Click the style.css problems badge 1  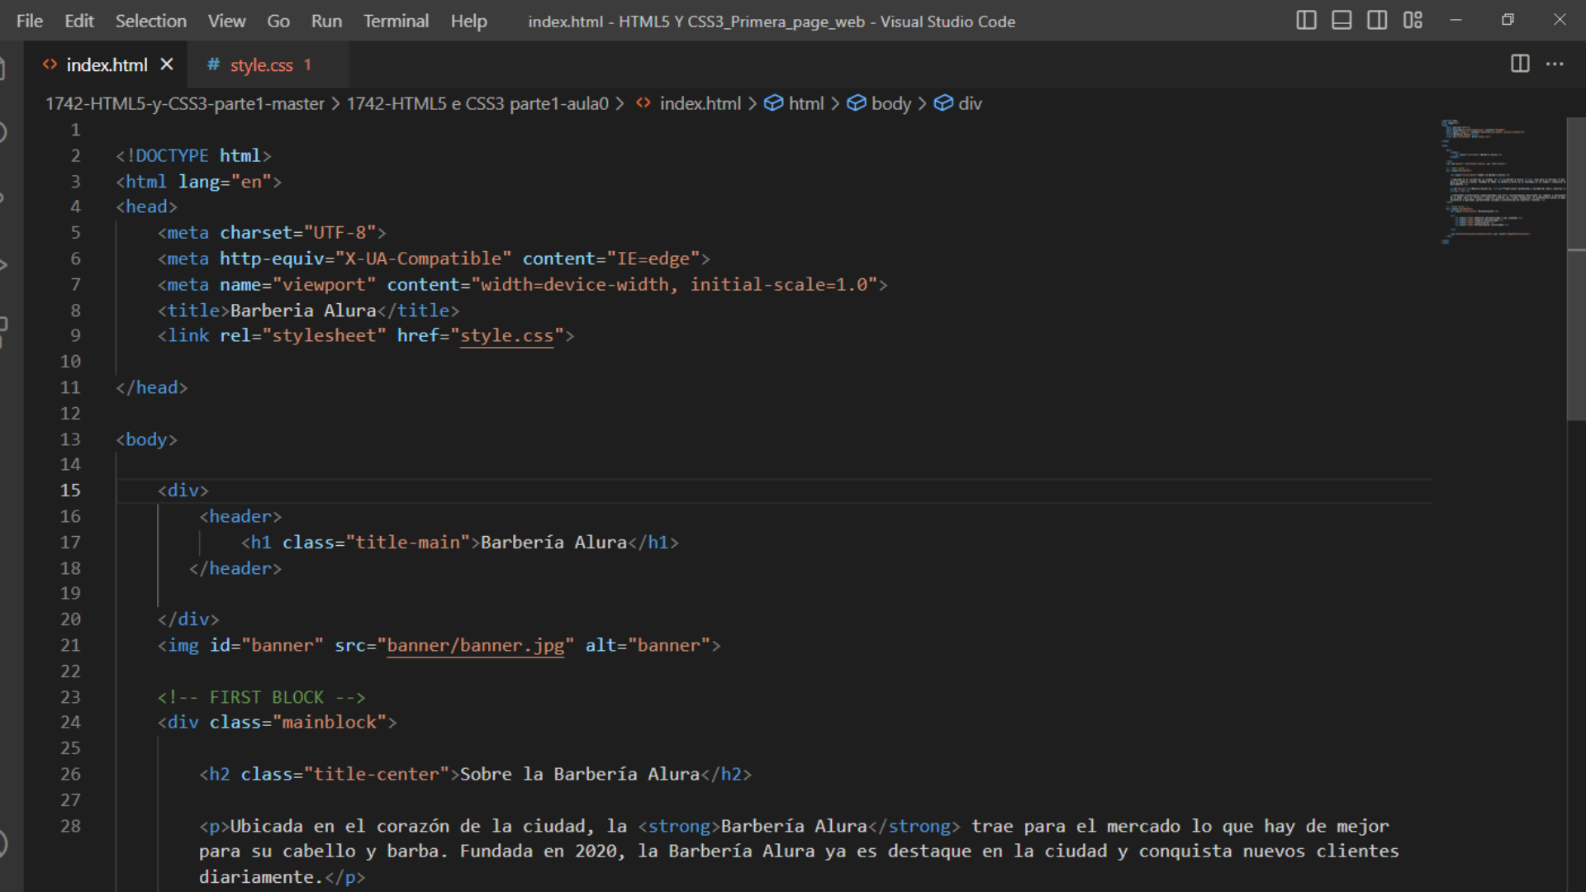tap(307, 64)
